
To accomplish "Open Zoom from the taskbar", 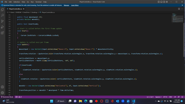I will point(123,101).
